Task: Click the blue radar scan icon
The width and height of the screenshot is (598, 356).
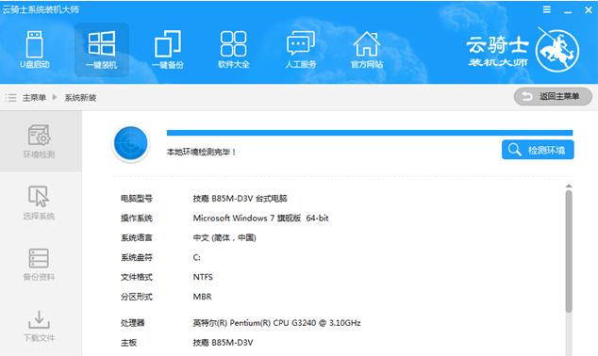Action: (131, 143)
